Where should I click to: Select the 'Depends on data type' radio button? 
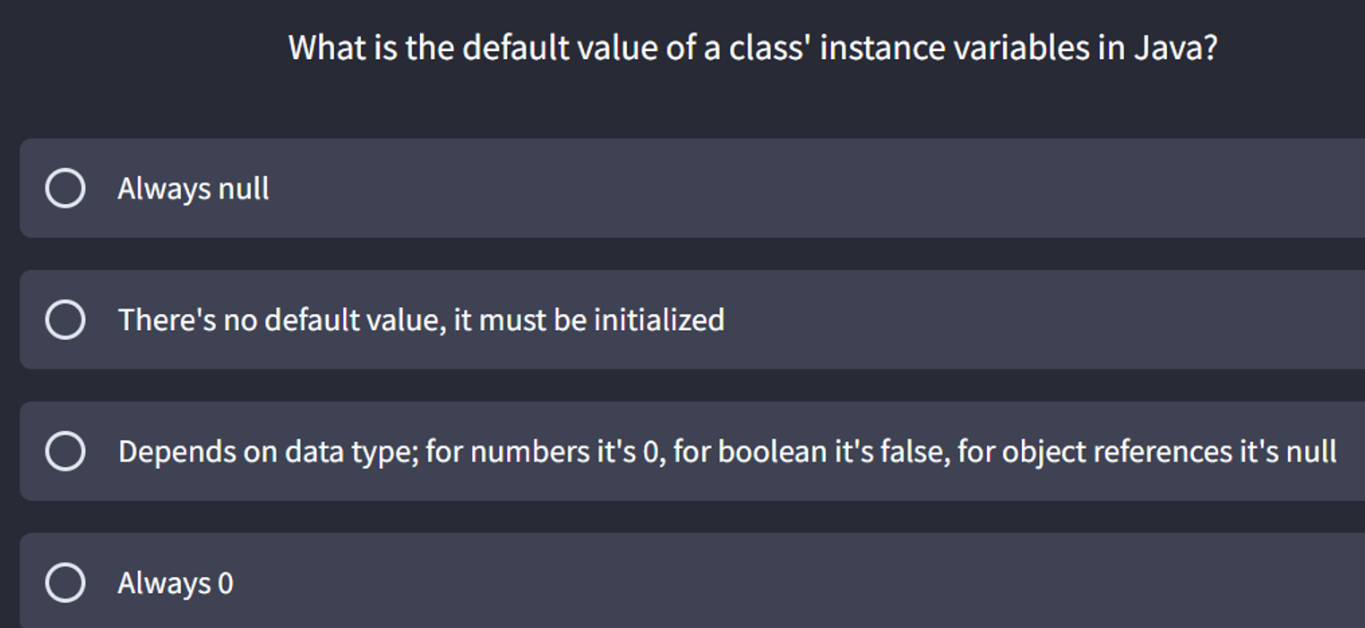click(x=65, y=450)
